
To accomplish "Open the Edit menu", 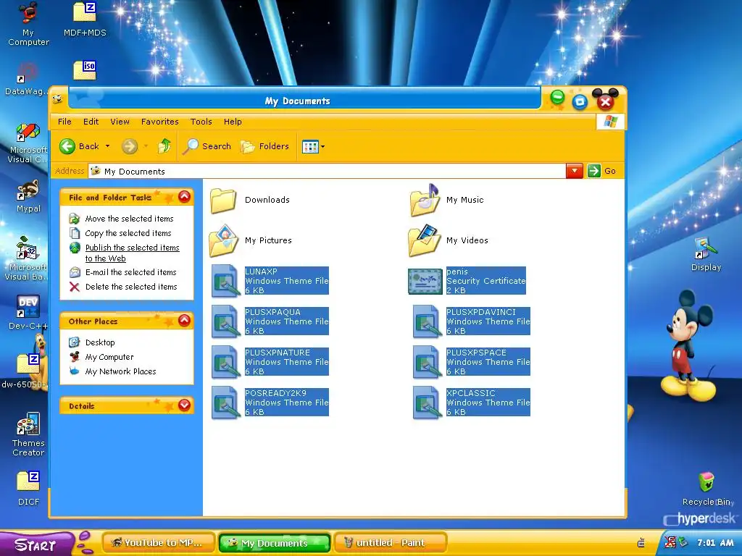I will pyautogui.click(x=91, y=122).
